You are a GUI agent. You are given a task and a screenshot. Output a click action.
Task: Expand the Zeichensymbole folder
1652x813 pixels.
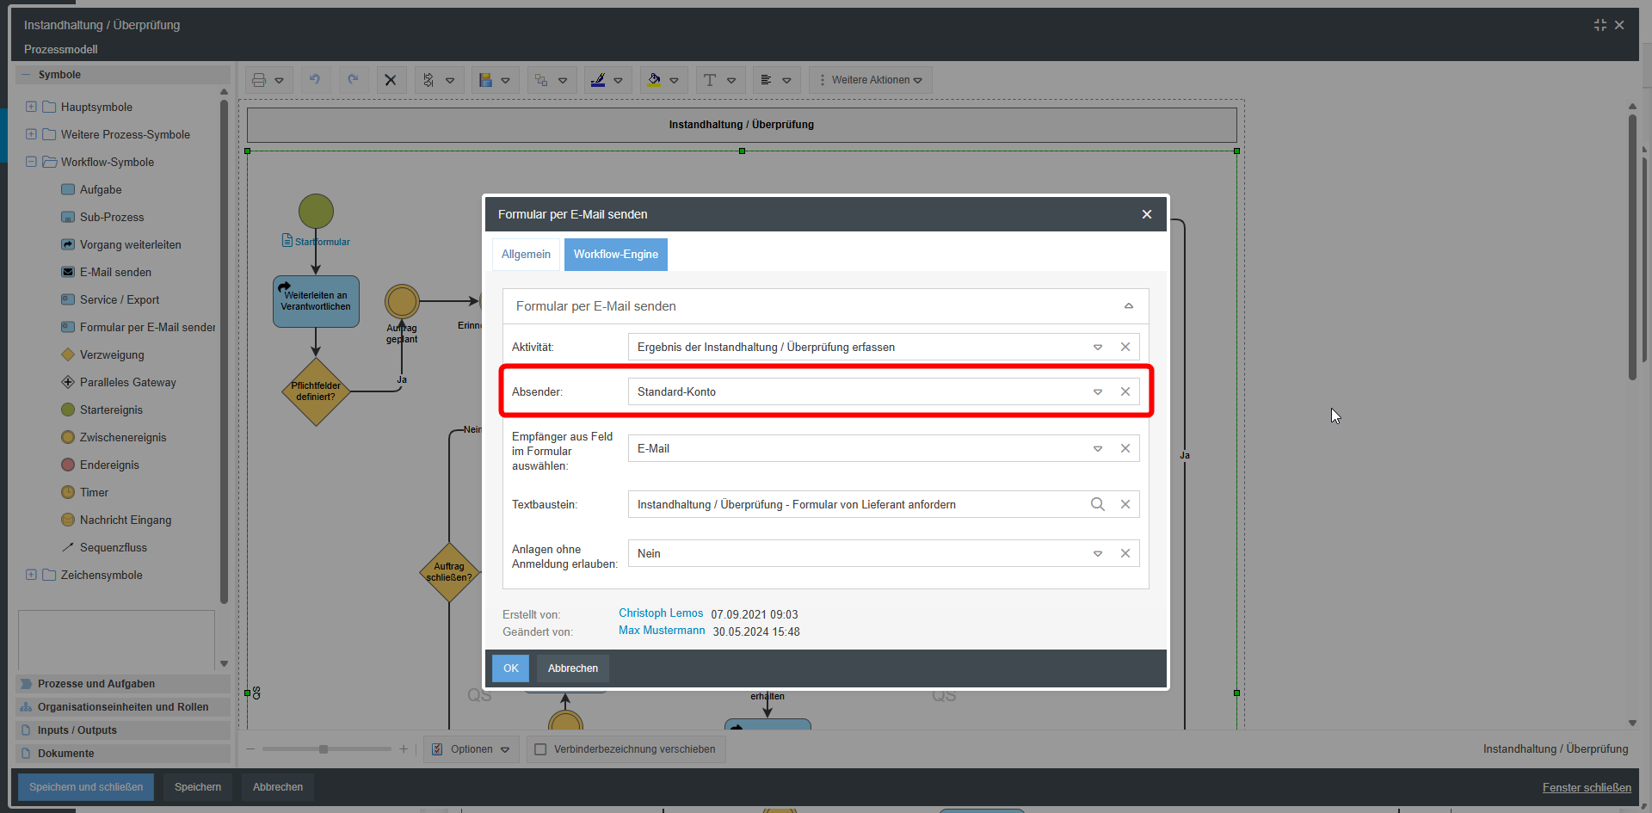pos(31,575)
